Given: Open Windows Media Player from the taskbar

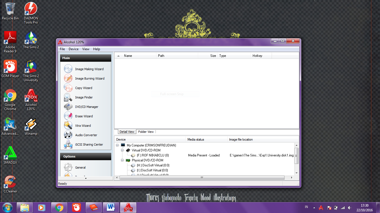Looking at the screenshot, I should coord(42,207).
